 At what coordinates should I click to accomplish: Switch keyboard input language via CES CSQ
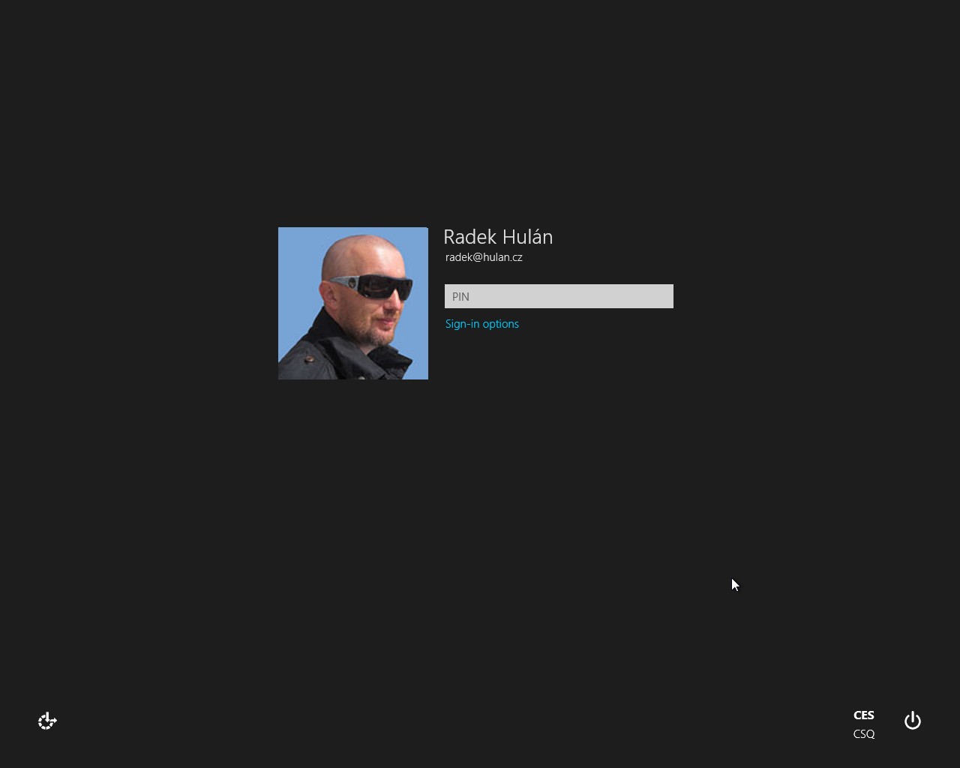coord(864,724)
